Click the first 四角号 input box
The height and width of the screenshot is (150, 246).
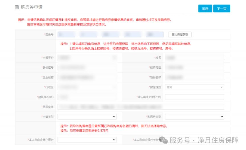66,35
